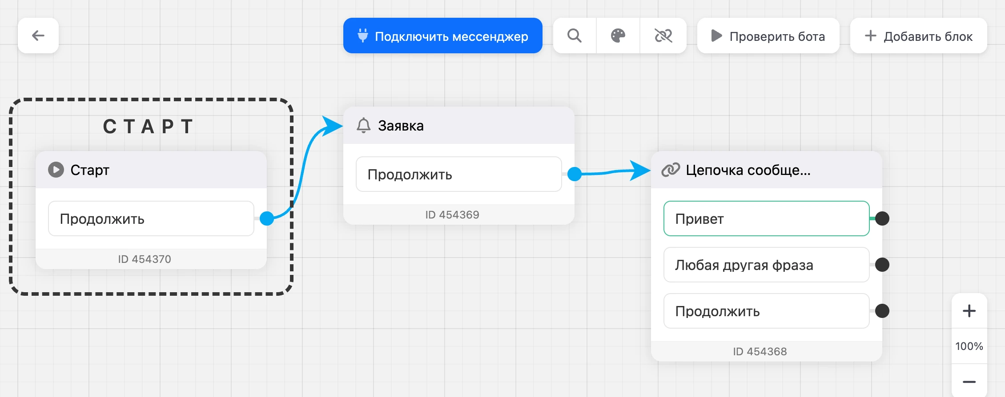Viewport: 1005px width, 397px height.
Task: Click connector dot next to Любая другая фраза
Action: point(882,265)
